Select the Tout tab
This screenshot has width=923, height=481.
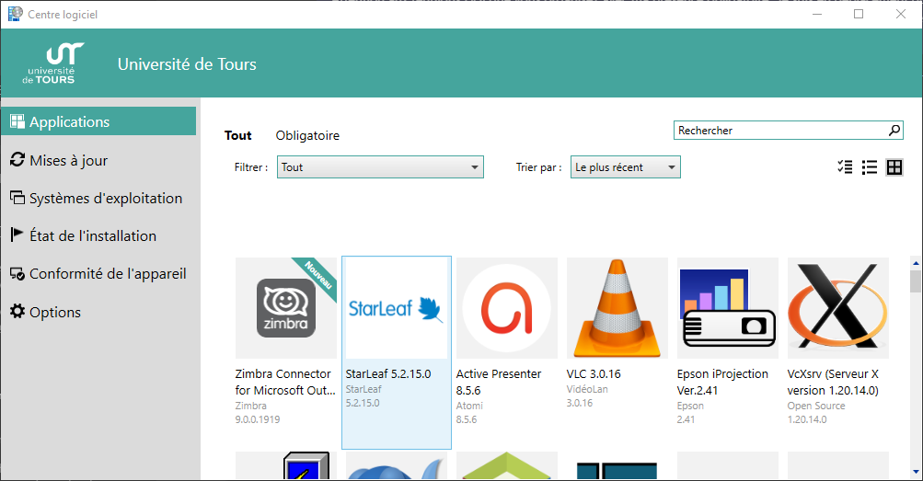[237, 135]
